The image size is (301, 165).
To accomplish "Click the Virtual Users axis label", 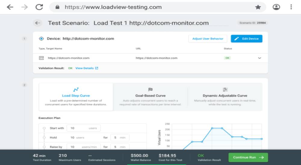I will click(x=159, y=137).
